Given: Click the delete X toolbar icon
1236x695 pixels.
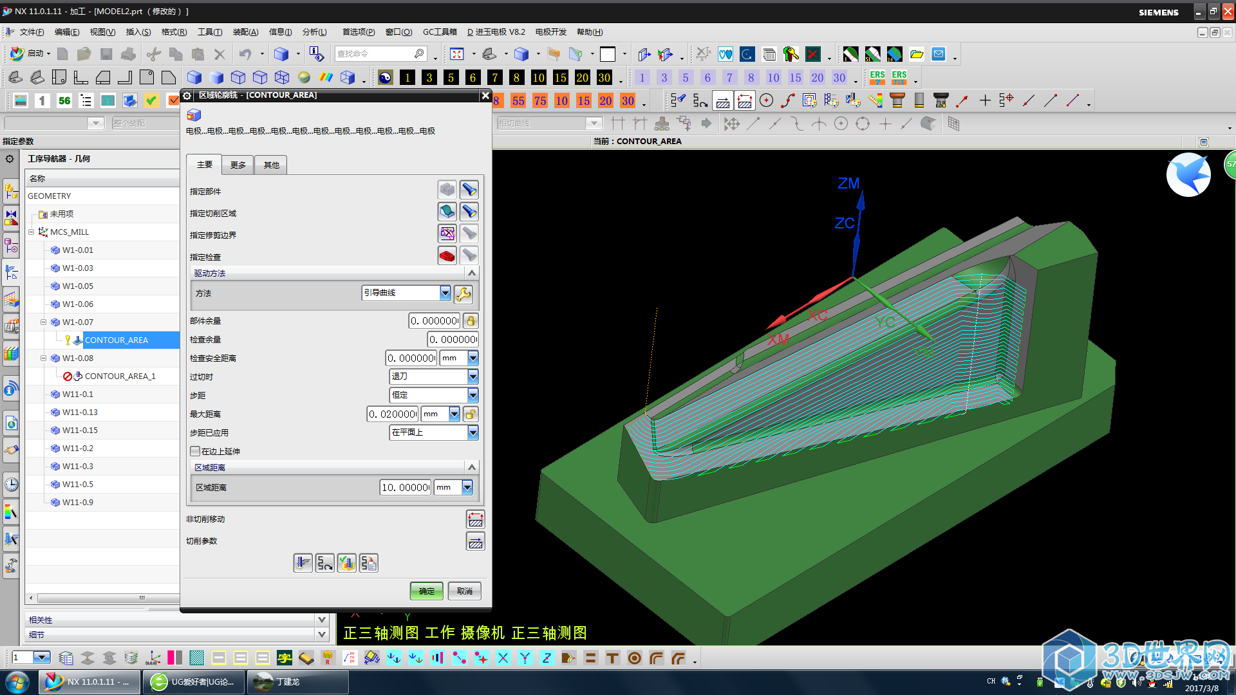Looking at the screenshot, I should click(220, 54).
